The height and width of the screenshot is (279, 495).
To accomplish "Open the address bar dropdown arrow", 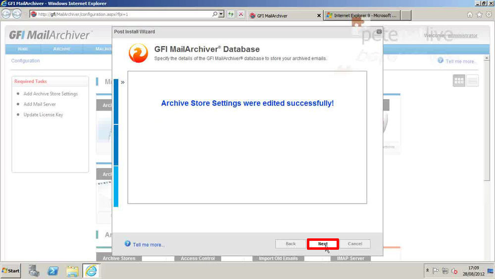I will (221, 14).
